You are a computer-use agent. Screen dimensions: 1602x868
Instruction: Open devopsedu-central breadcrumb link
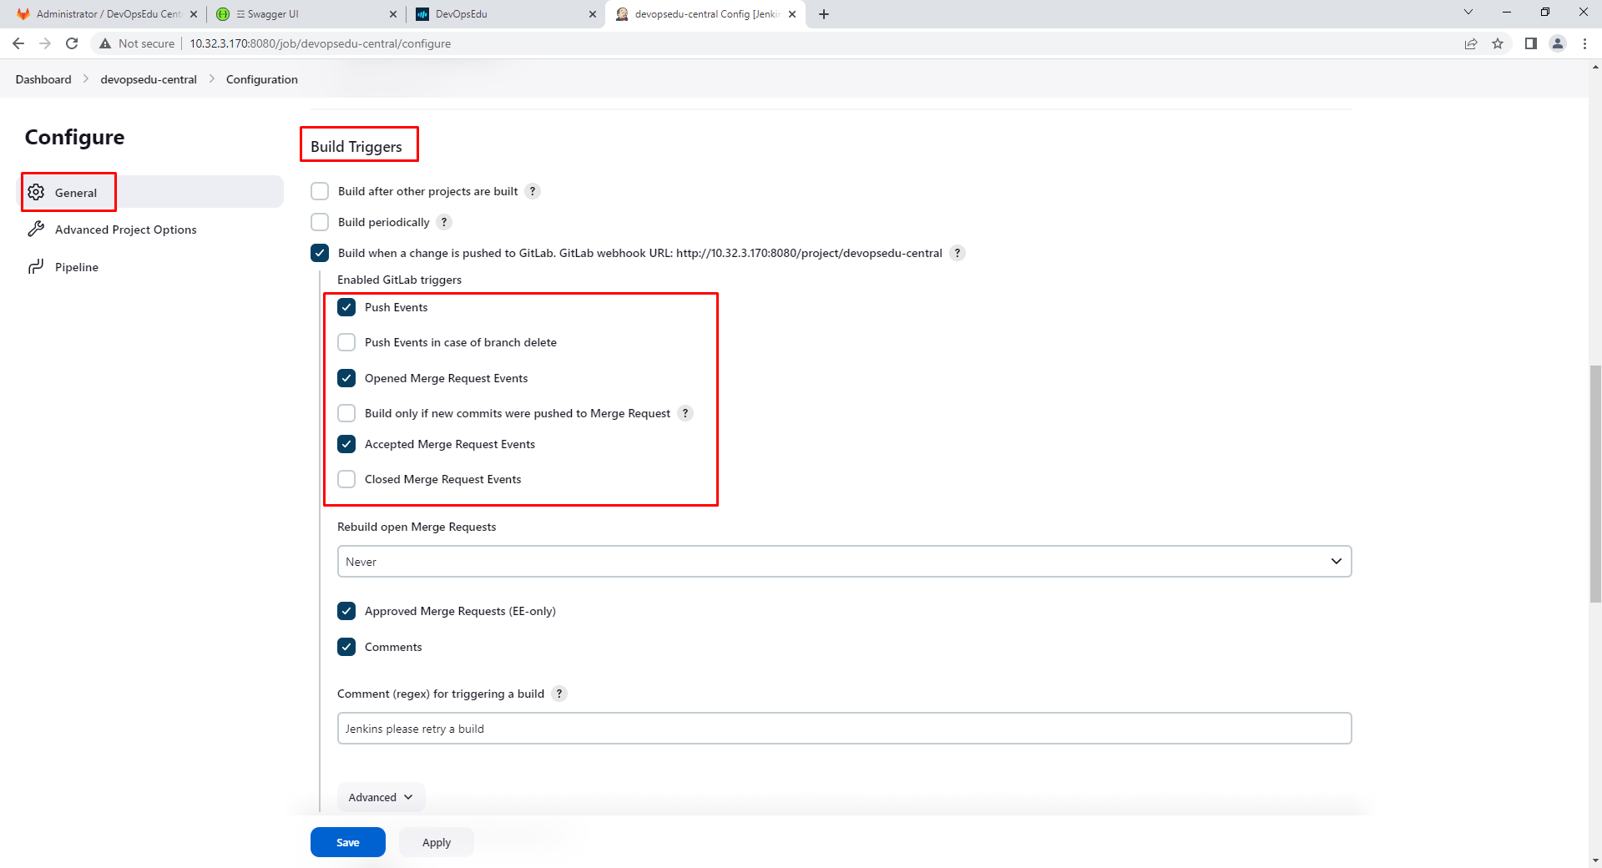click(149, 79)
